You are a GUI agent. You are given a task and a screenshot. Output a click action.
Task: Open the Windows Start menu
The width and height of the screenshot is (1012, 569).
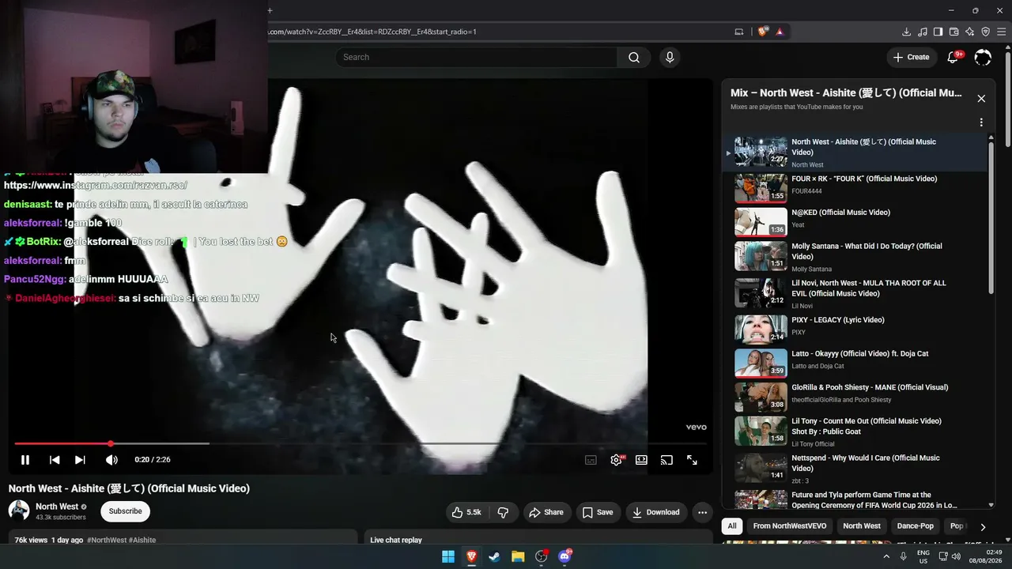pos(448,556)
